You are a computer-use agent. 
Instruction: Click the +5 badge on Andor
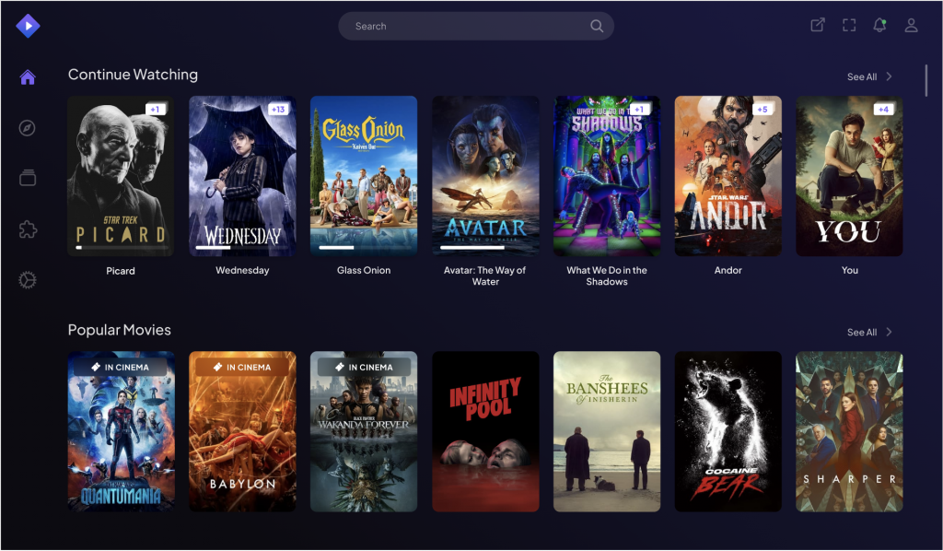(762, 110)
